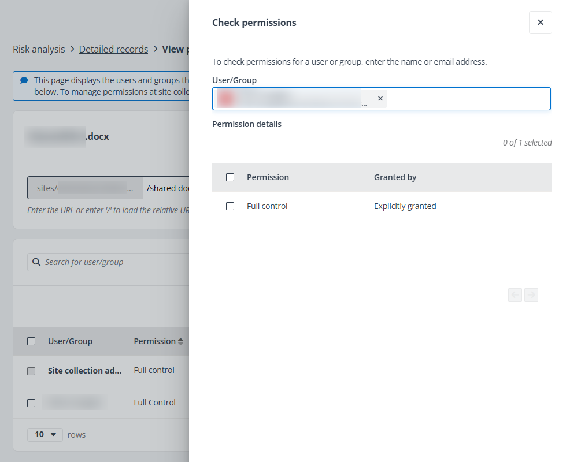Close the Check permissions panel
The width and height of the screenshot is (570, 462).
pos(540,22)
